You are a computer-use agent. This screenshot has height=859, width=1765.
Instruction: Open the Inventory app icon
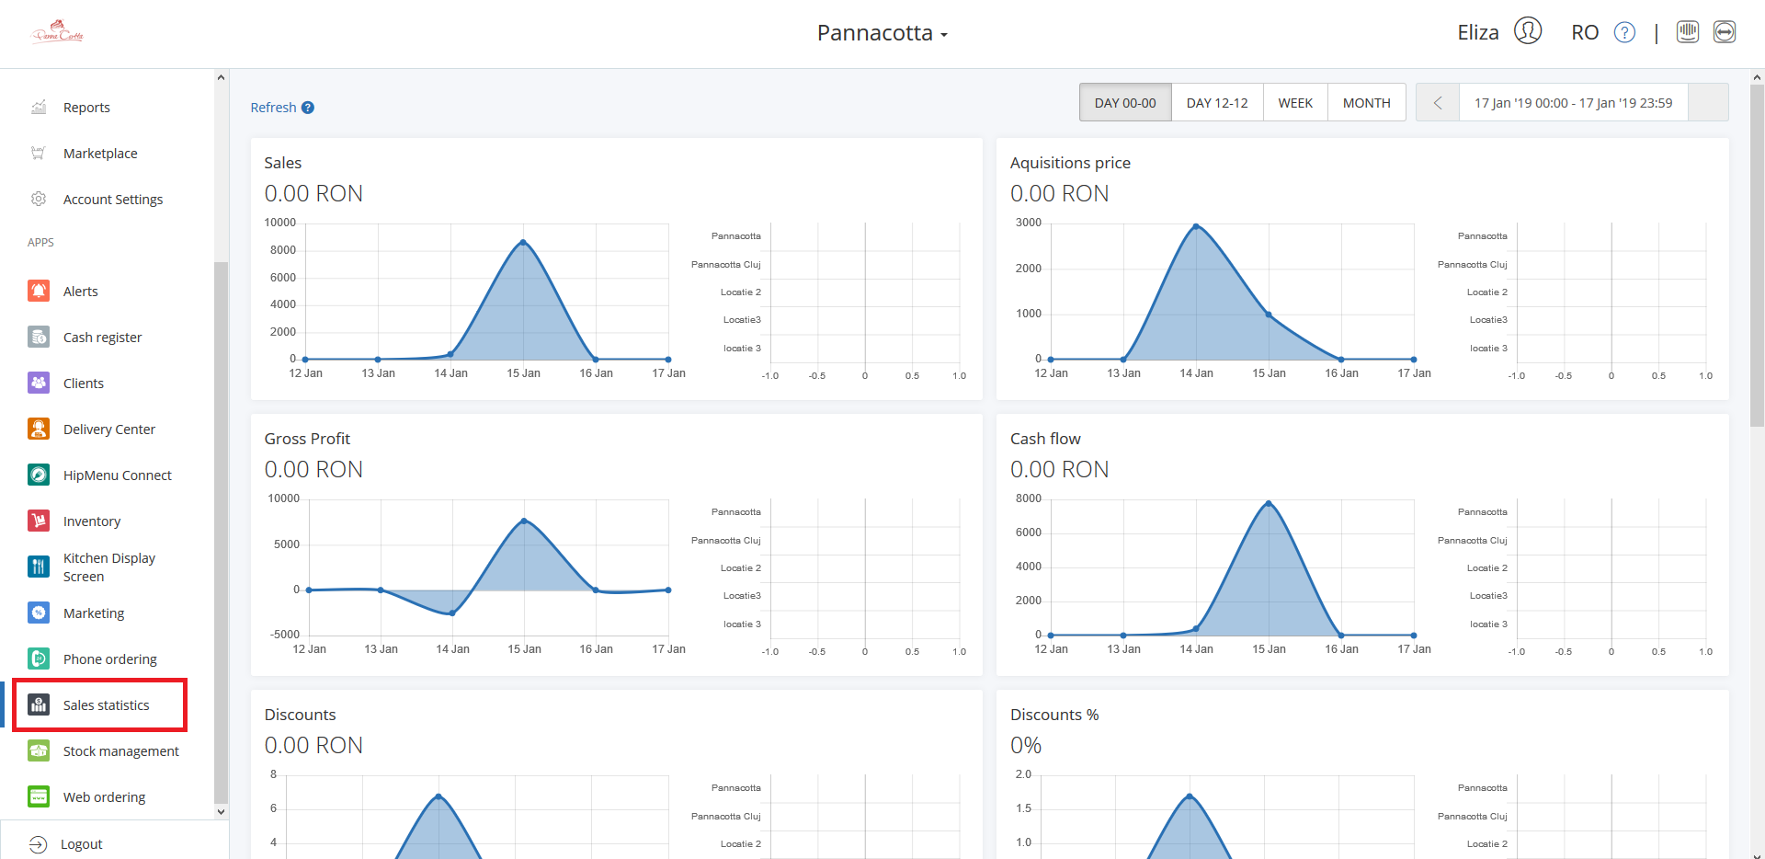pos(39,521)
